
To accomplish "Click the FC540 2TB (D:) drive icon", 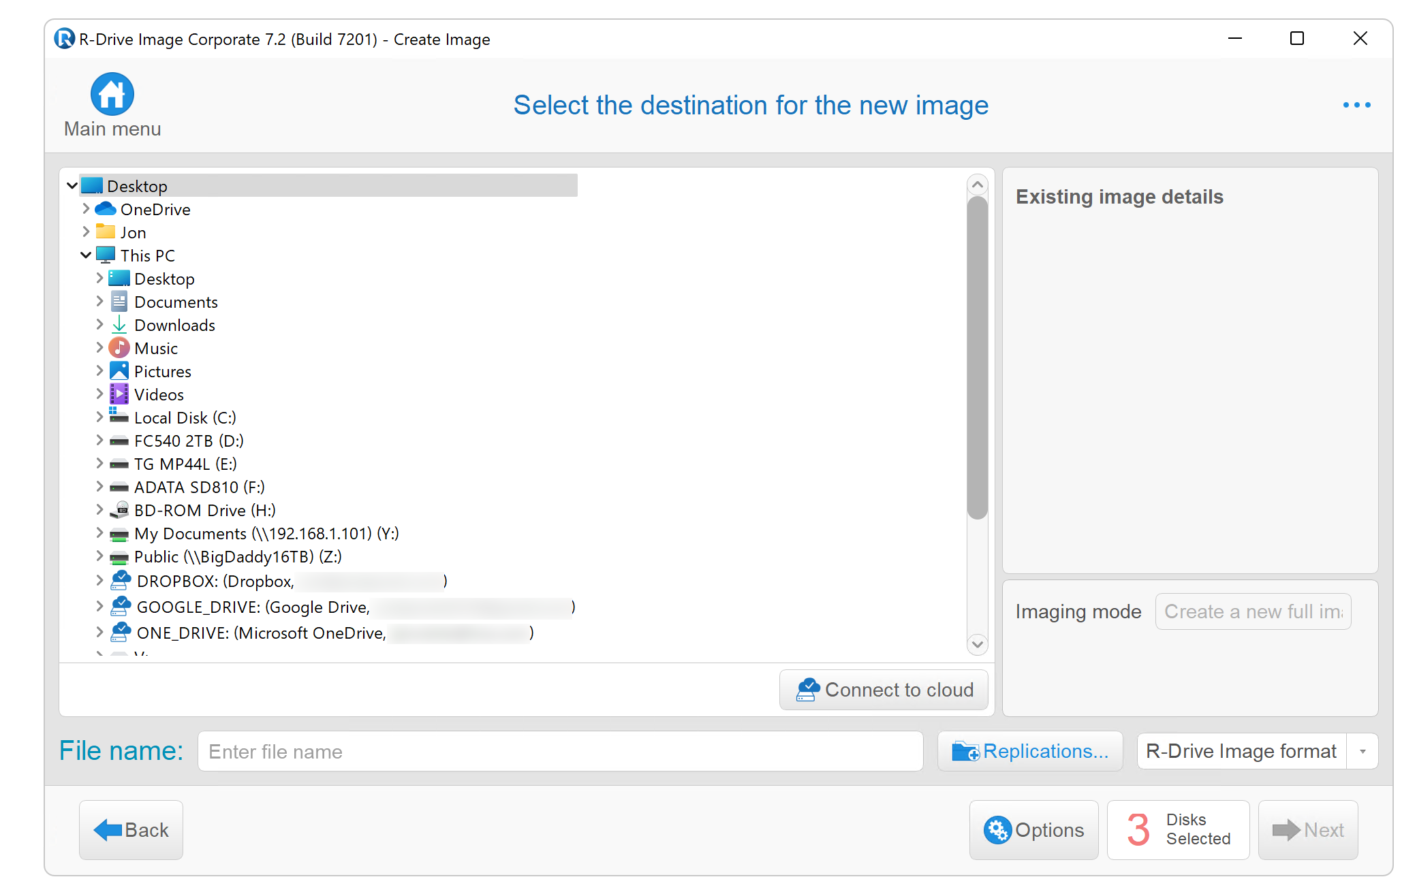I will (119, 441).
